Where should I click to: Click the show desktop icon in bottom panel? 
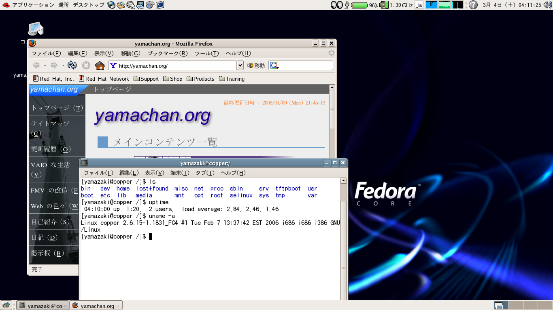[6, 305]
